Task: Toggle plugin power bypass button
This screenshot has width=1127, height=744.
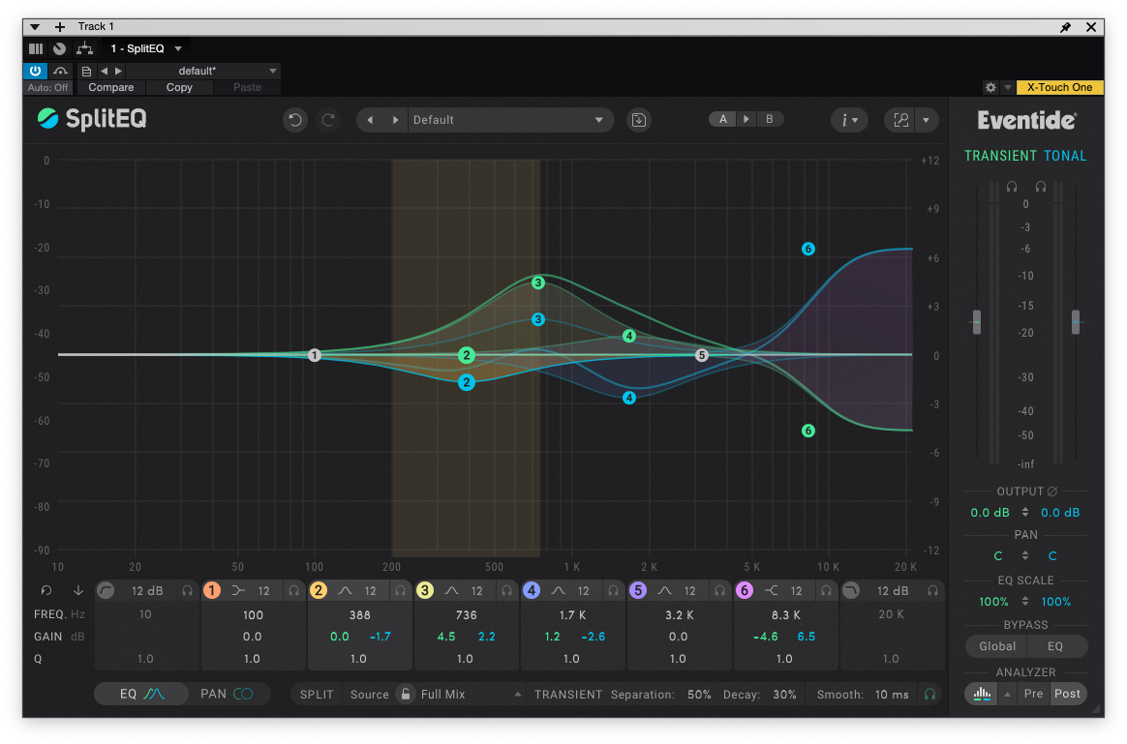Action: pyautogui.click(x=35, y=71)
